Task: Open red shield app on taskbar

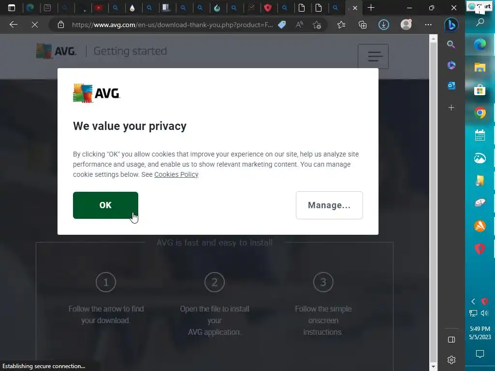Action: [480, 249]
